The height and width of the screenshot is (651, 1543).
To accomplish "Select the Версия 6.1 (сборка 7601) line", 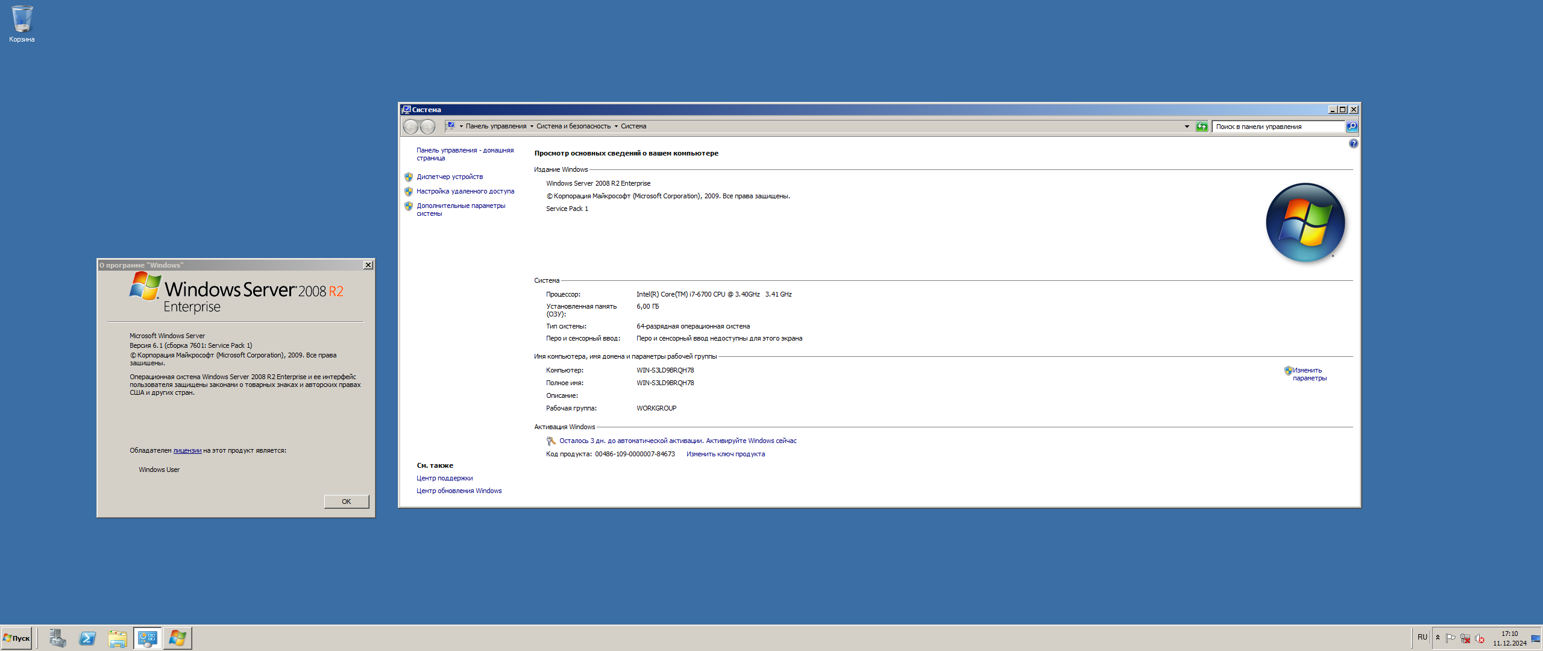I will tap(190, 346).
